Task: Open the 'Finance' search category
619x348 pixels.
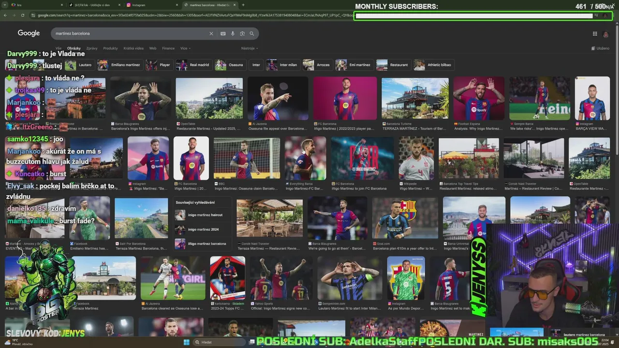Action: point(168,48)
